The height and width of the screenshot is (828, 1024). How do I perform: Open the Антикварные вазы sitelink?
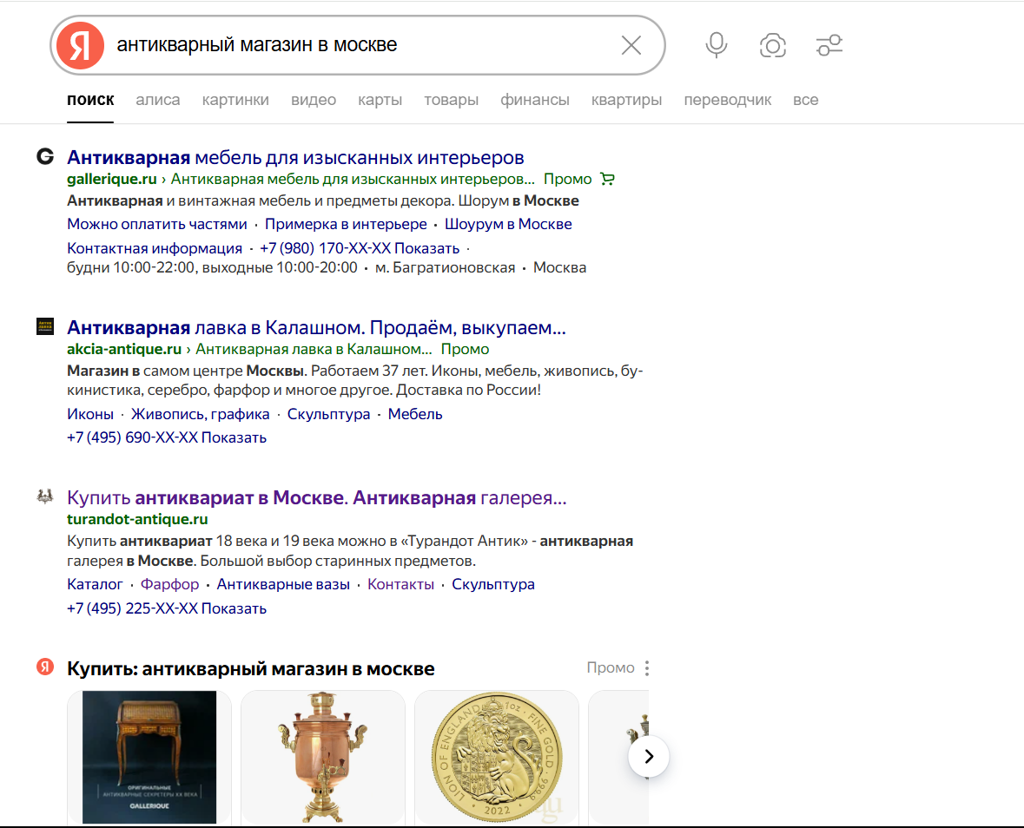[283, 584]
